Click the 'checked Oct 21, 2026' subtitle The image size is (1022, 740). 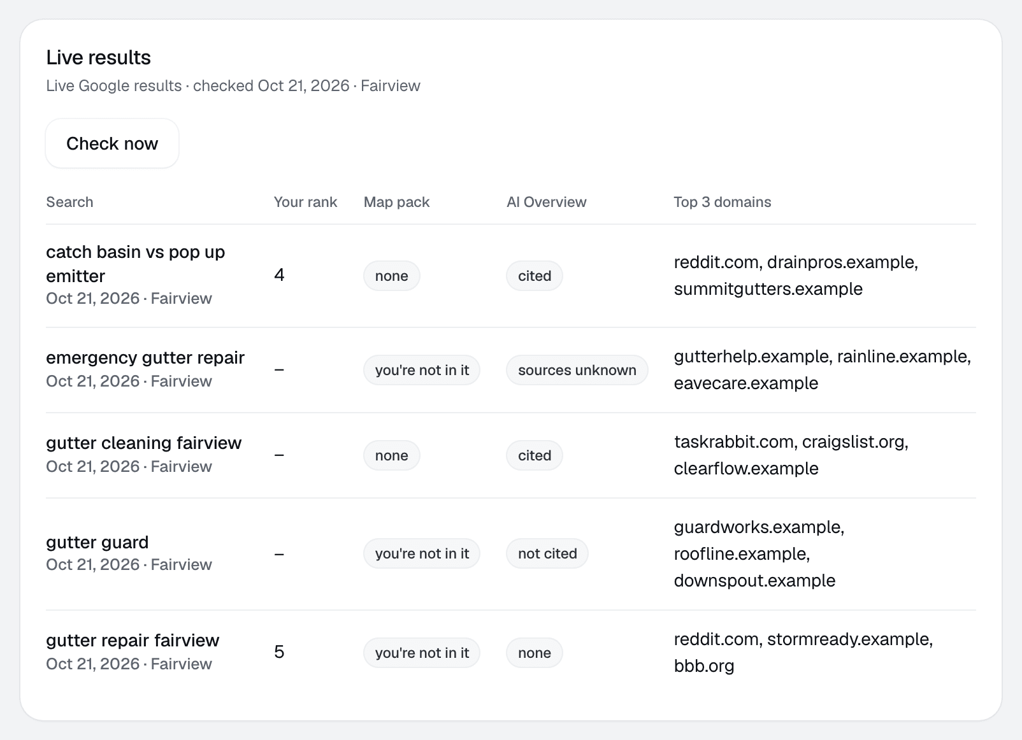pos(271,86)
